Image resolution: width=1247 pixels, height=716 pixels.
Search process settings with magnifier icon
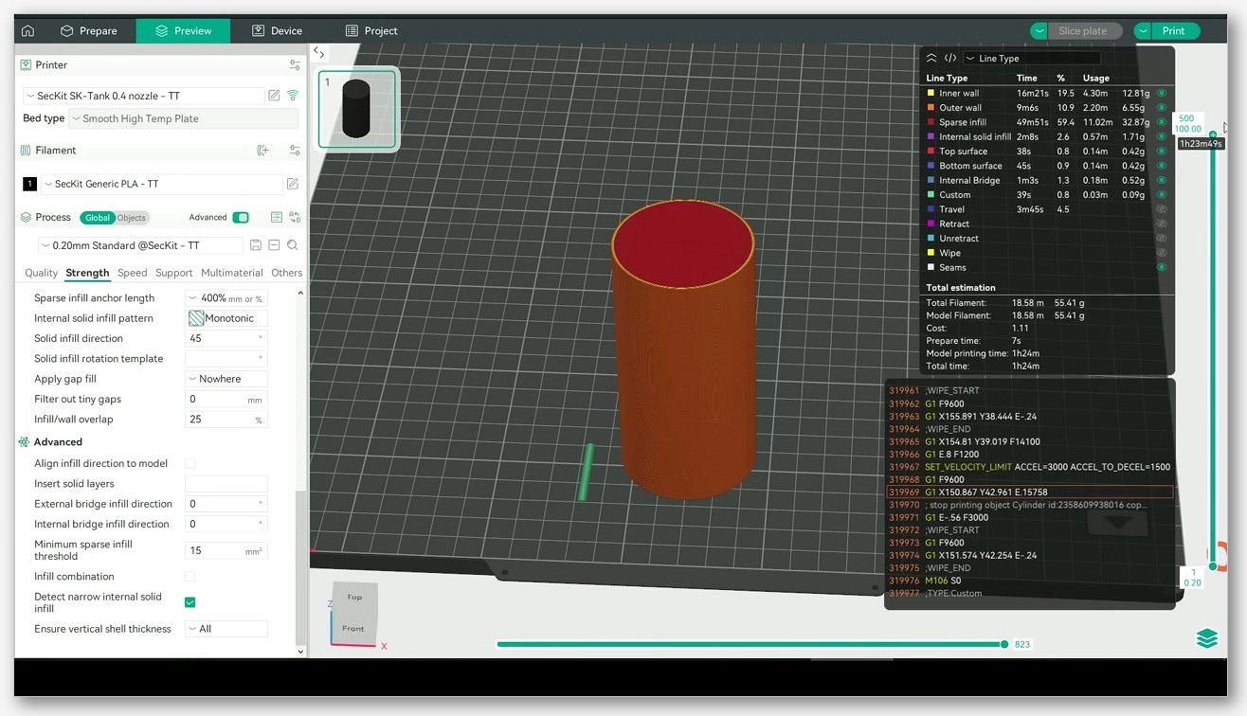tap(293, 245)
